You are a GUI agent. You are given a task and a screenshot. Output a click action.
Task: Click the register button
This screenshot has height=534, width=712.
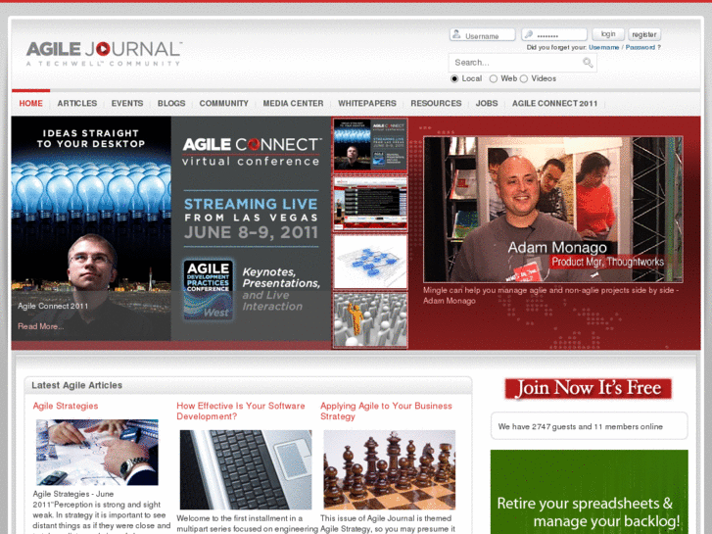point(644,34)
